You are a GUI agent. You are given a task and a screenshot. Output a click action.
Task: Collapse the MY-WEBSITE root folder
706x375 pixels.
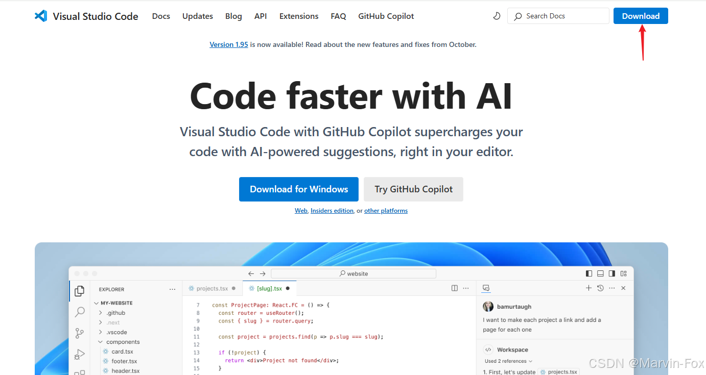click(x=96, y=303)
